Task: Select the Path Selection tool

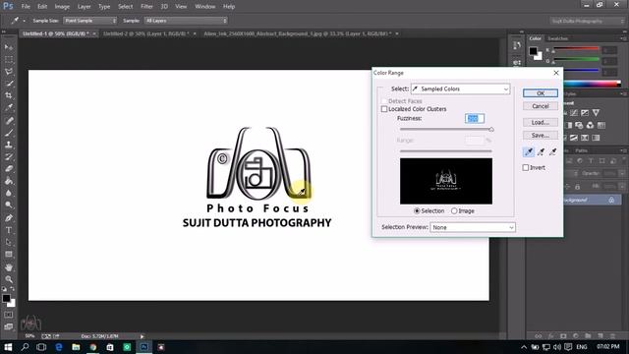Action: coord(9,242)
